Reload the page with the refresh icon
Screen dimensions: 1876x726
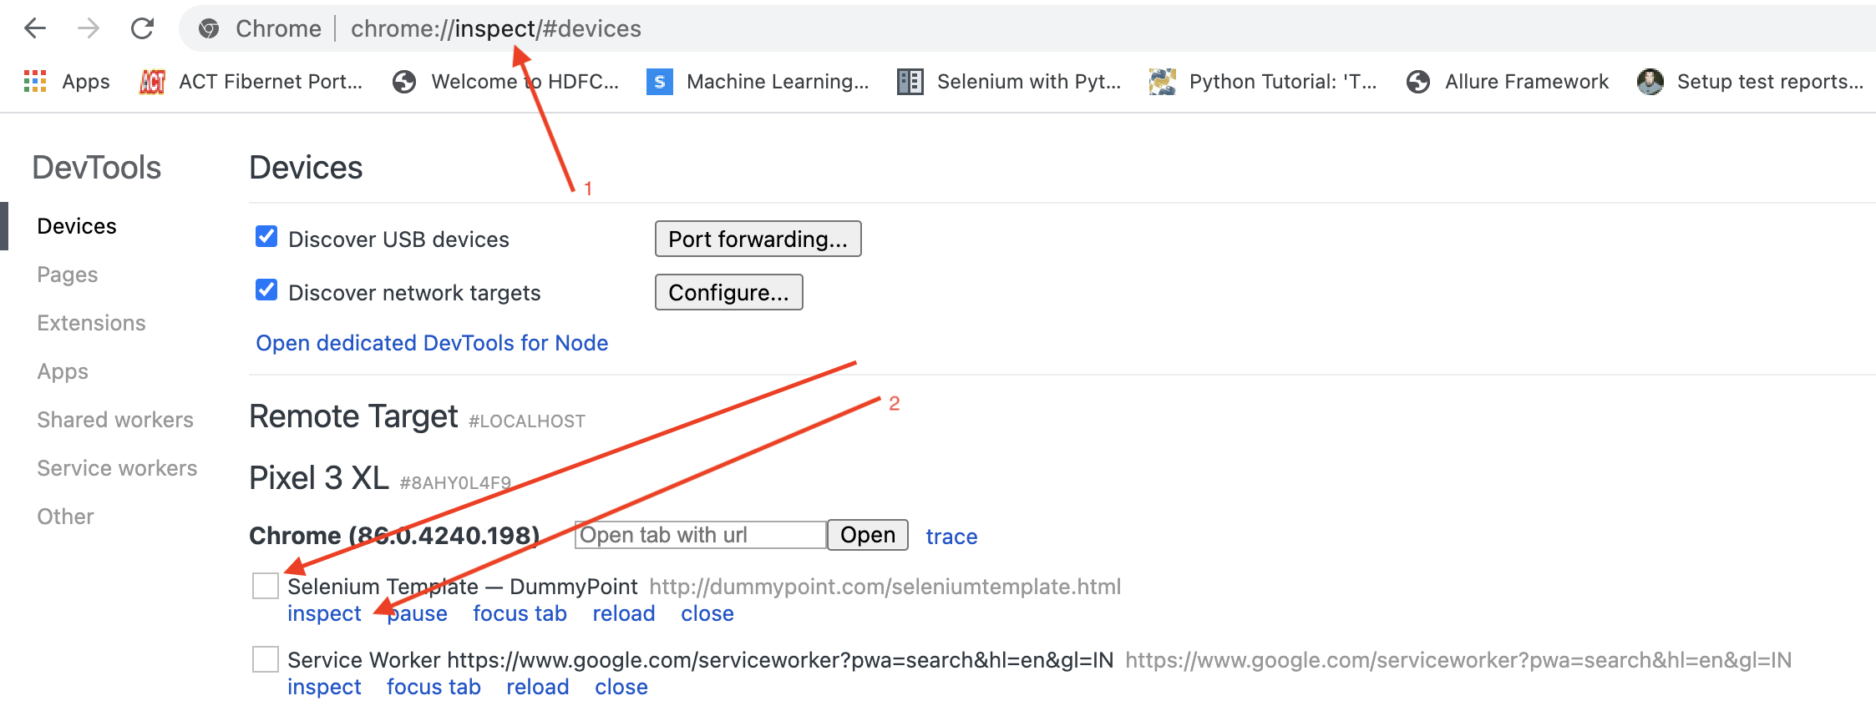[143, 28]
